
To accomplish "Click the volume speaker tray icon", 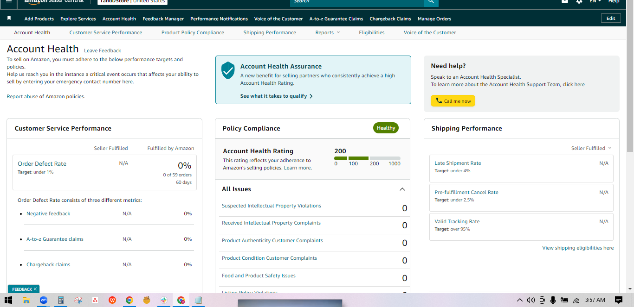I will click(531, 300).
